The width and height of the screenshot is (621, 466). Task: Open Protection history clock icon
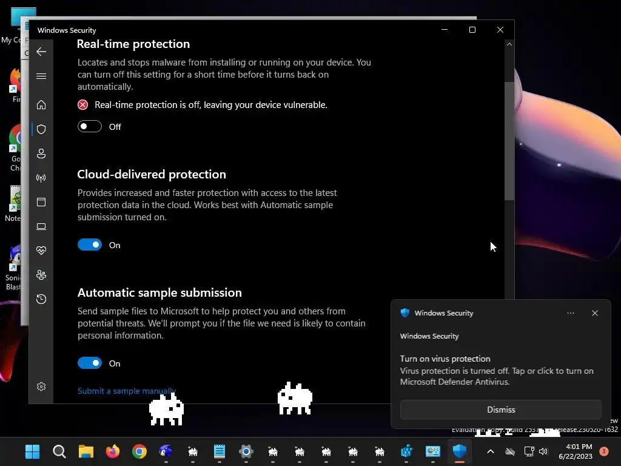pyautogui.click(x=41, y=299)
